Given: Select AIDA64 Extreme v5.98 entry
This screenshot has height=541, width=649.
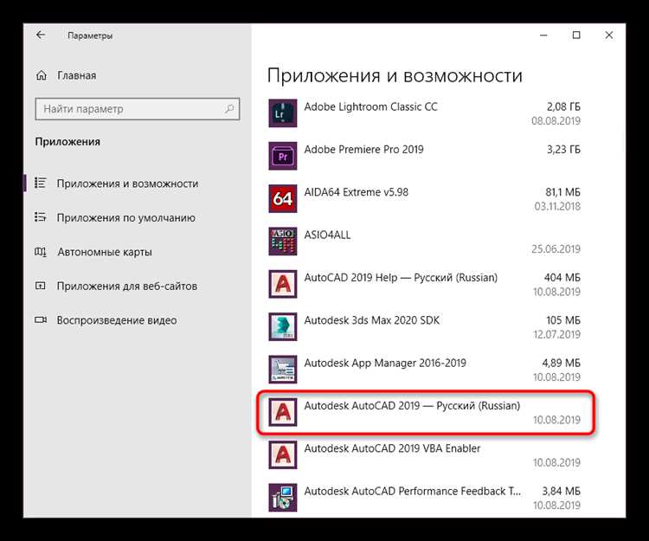Looking at the screenshot, I should pos(356,192).
